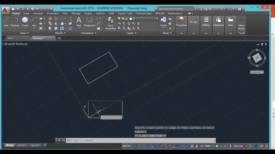
Task: Click the command line input field
Action: tap(141, 140)
